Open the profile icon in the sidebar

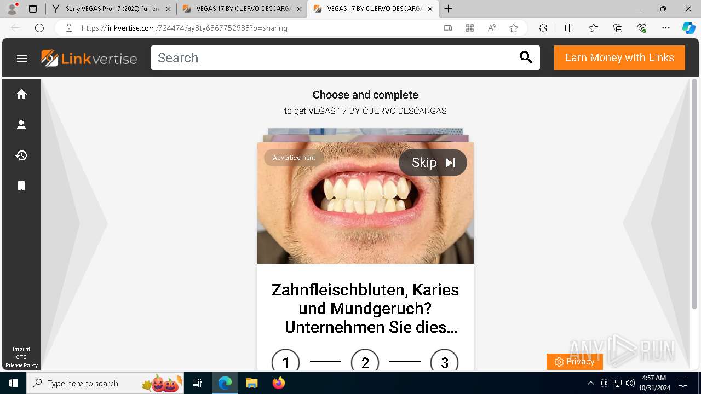[x=21, y=125]
